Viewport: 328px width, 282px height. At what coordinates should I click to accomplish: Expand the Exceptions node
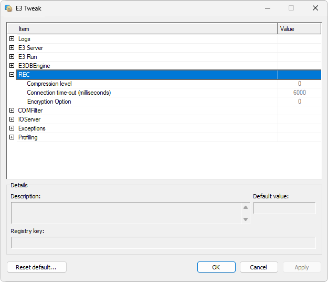pos(12,128)
